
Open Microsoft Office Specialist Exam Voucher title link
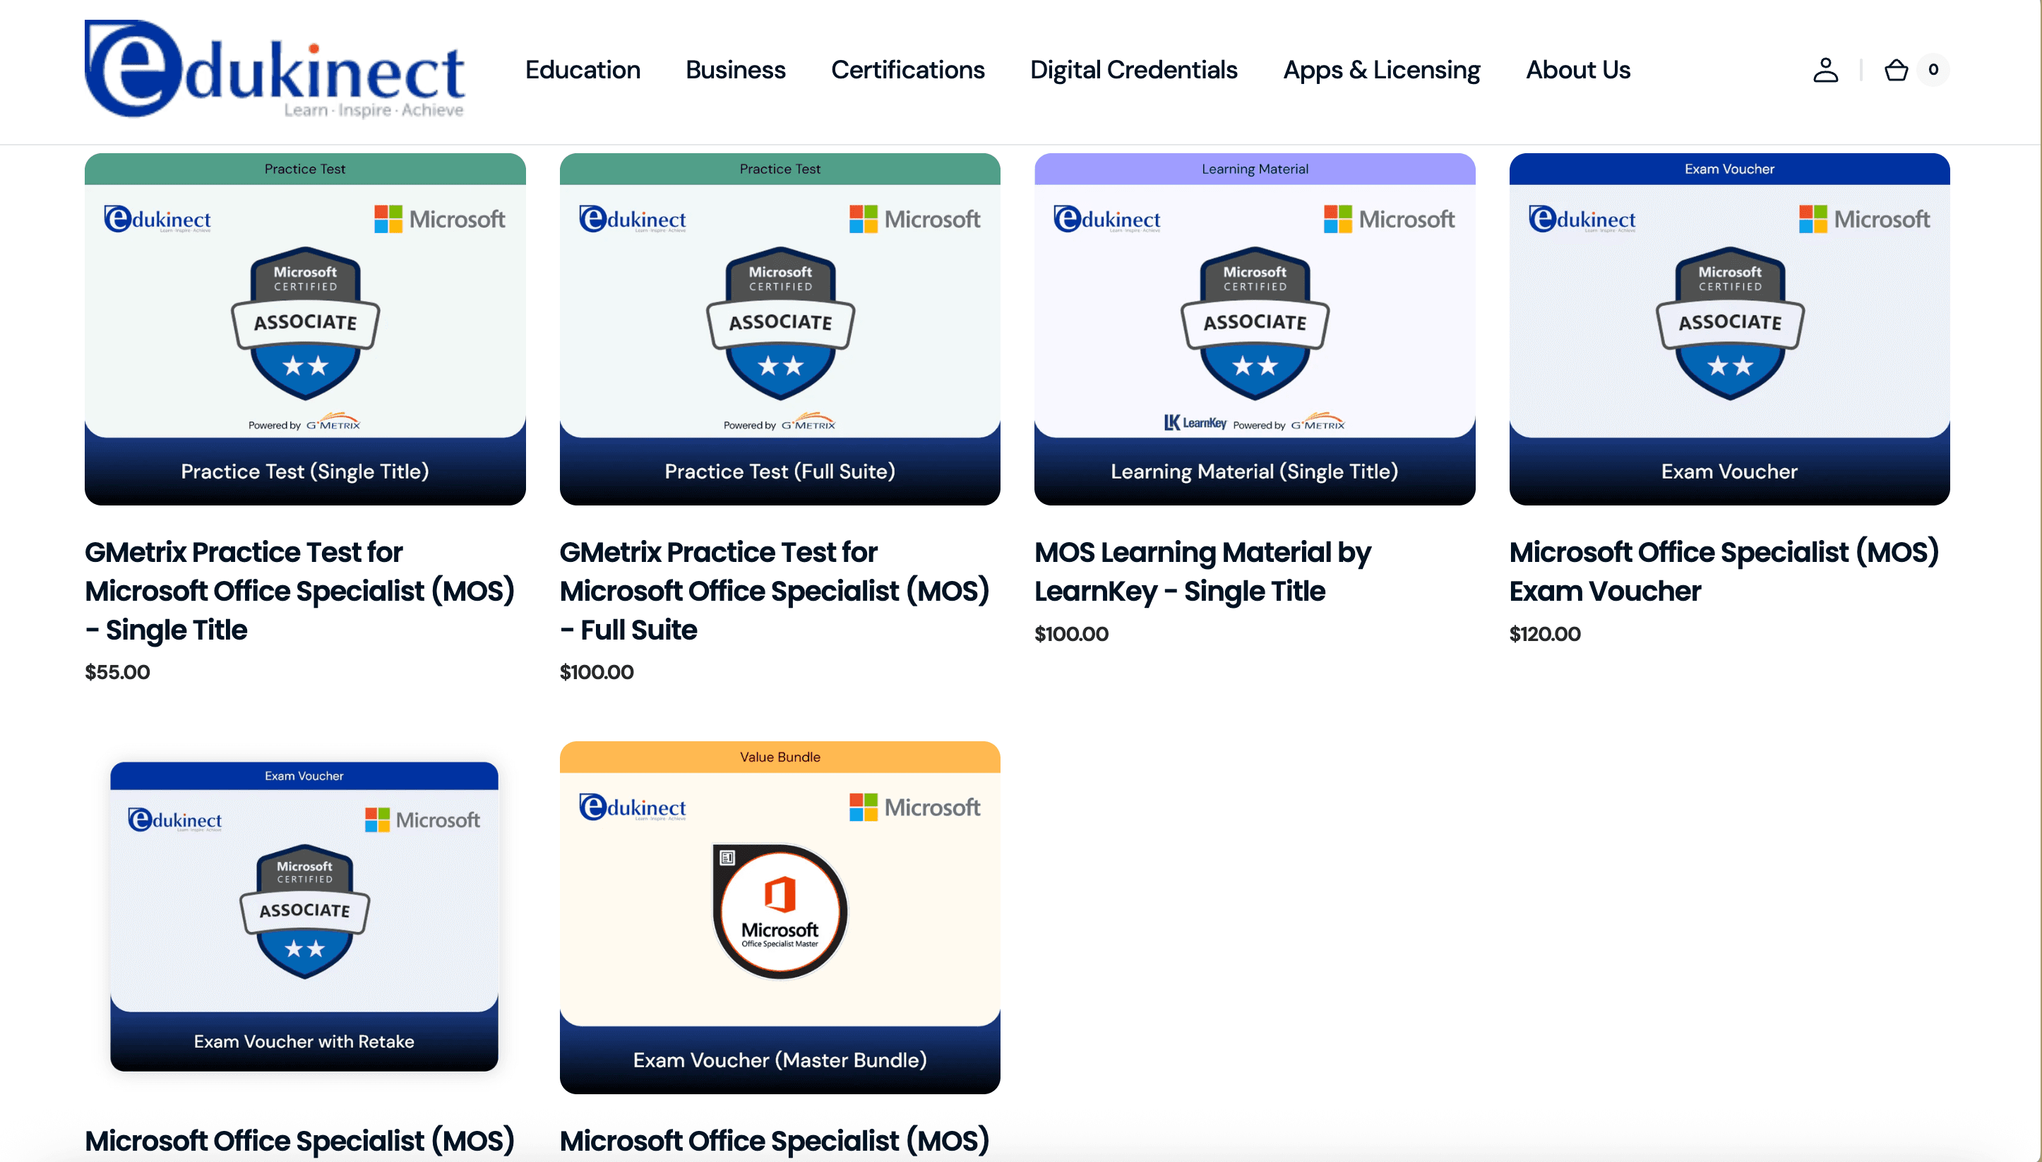pos(1724,571)
